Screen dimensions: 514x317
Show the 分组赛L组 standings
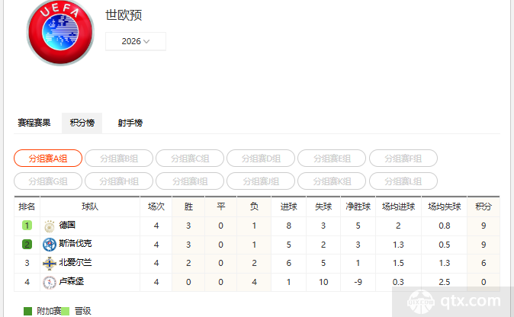[x=403, y=181]
